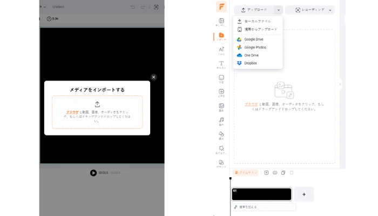The width and height of the screenshot is (378, 216).
Task: Select Google Drive from upload menu
Action: (x=258, y=39)
